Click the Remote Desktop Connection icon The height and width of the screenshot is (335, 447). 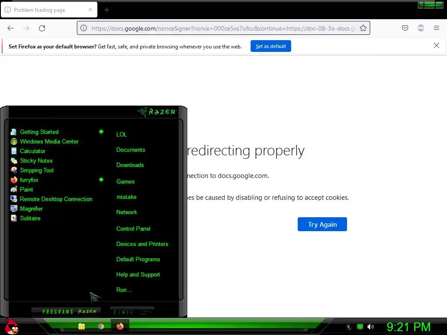[x=14, y=199]
